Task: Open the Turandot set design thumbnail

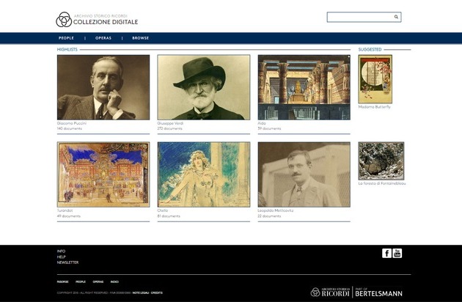Action: (103, 174)
